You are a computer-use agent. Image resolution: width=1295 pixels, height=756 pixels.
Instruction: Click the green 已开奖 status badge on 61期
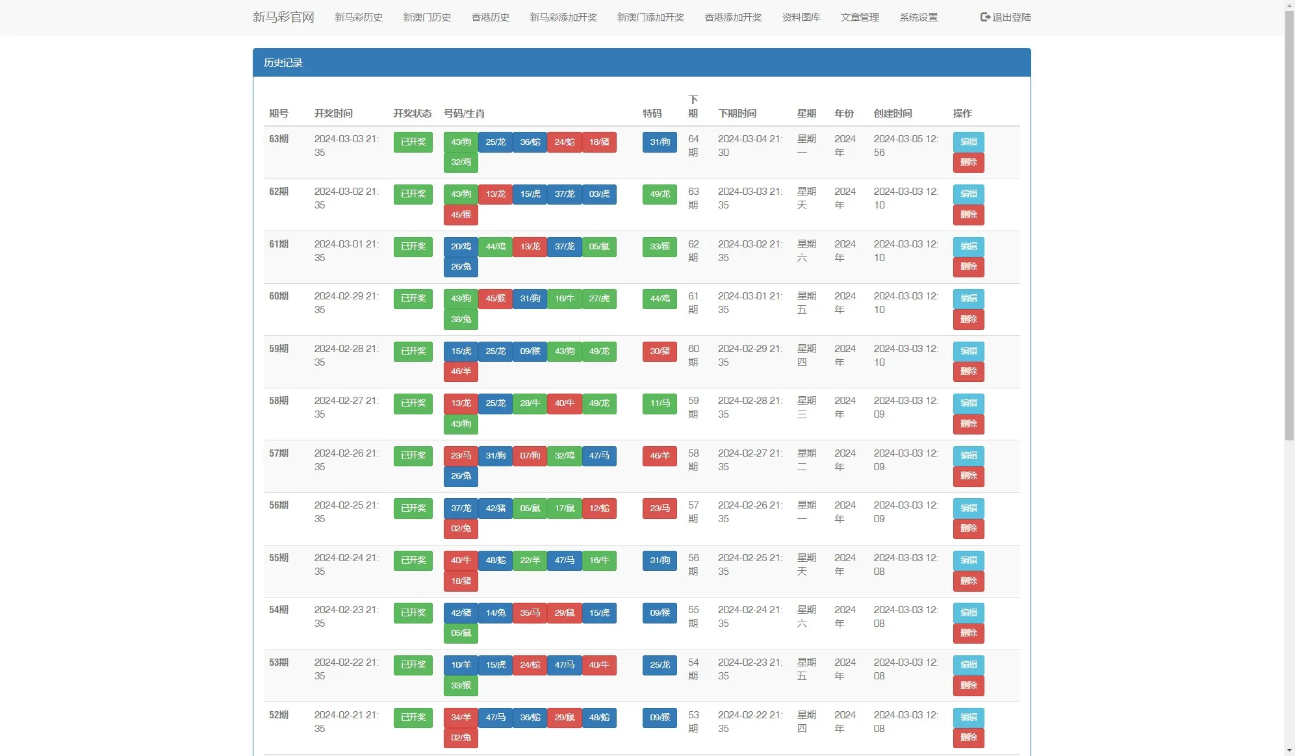(x=413, y=247)
